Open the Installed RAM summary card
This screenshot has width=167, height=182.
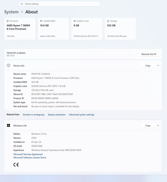53,29
